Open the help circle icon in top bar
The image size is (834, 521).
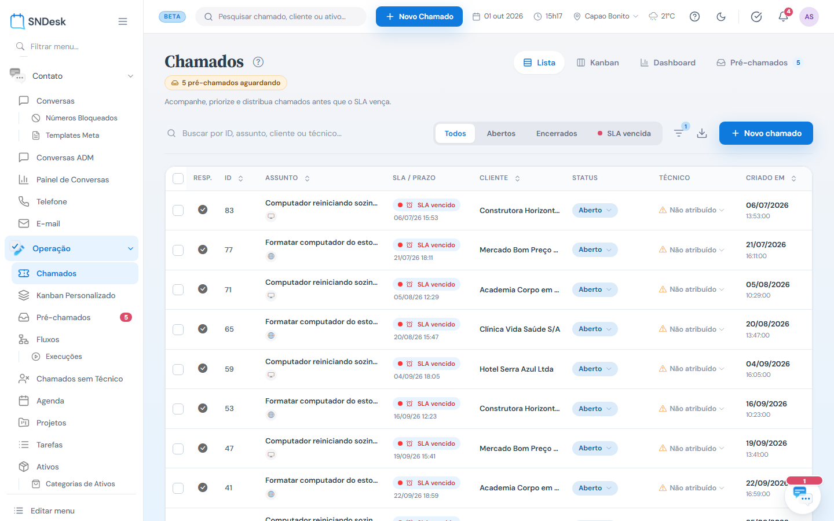coord(694,17)
